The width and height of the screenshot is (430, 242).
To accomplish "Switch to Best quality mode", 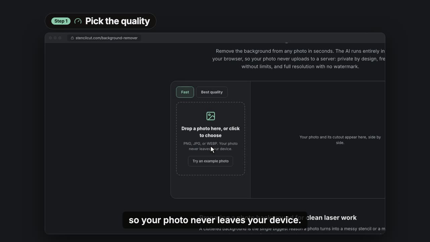I will click(212, 92).
